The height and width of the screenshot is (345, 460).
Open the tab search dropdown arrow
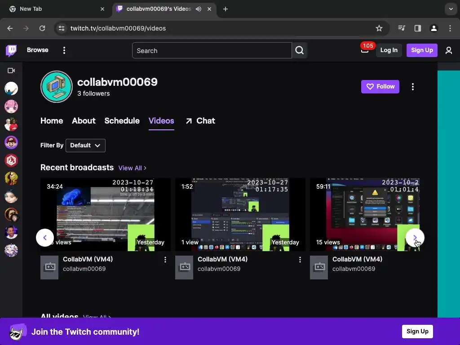451,9
